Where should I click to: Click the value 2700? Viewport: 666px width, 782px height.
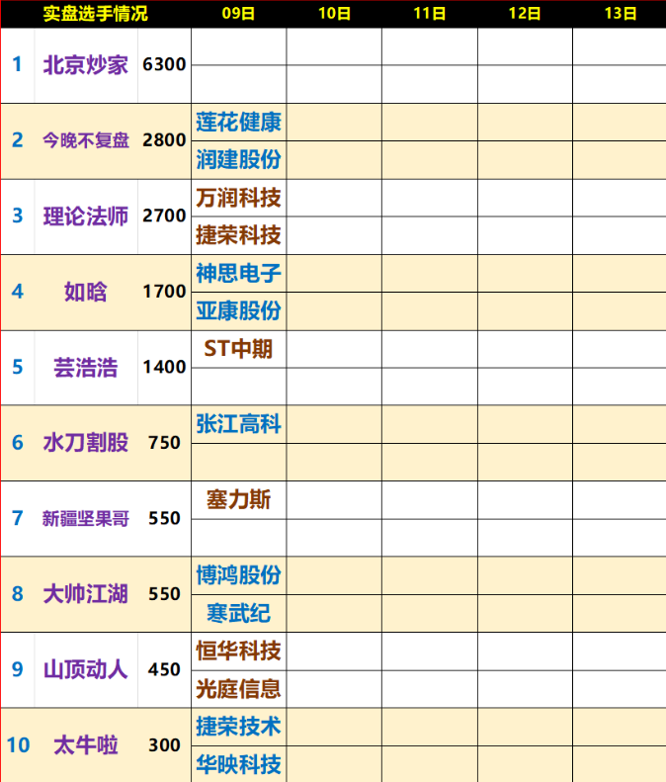164,216
